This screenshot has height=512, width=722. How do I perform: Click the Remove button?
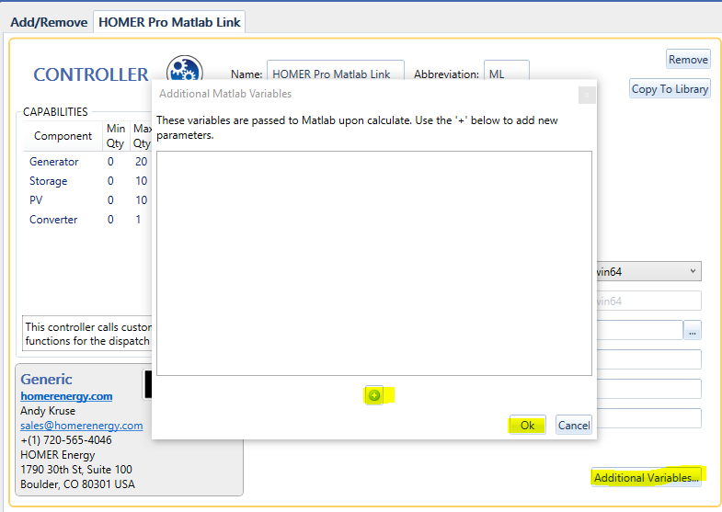pyautogui.click(x=688, y=60)
